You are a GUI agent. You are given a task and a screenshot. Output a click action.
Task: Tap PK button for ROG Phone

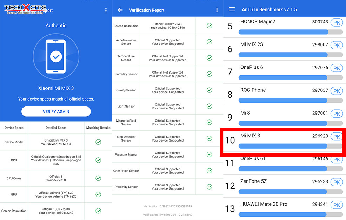click(x=337, y=91)
